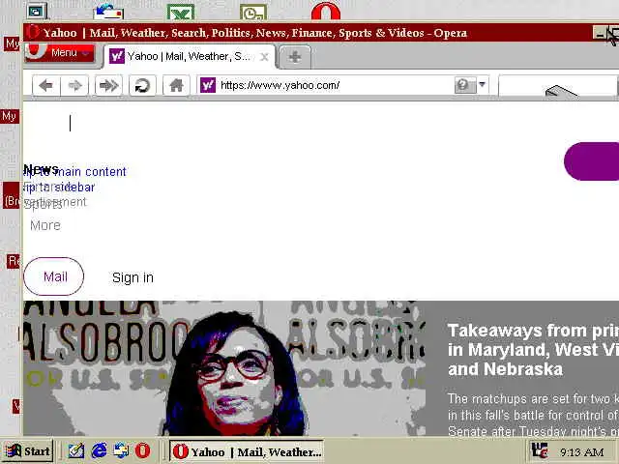Click the Opera logo in title bar

(x=33, y=32)
